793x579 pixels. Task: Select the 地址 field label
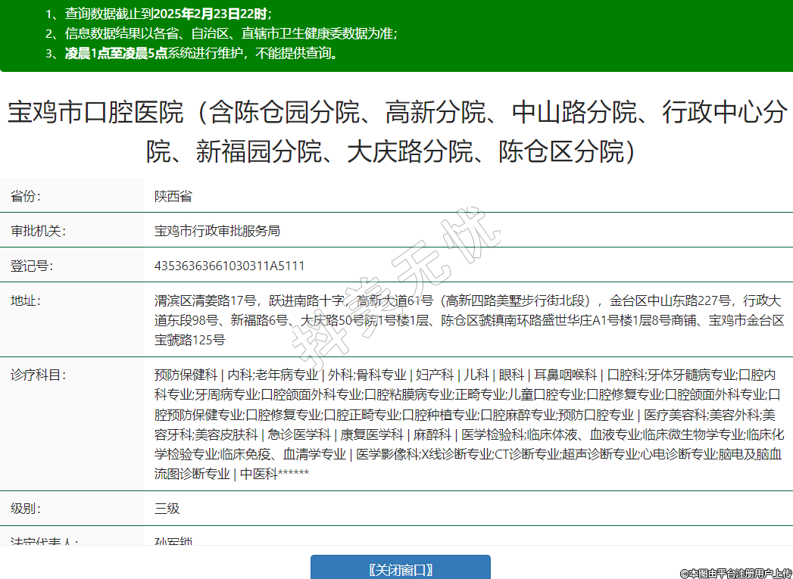pos(26,300)
